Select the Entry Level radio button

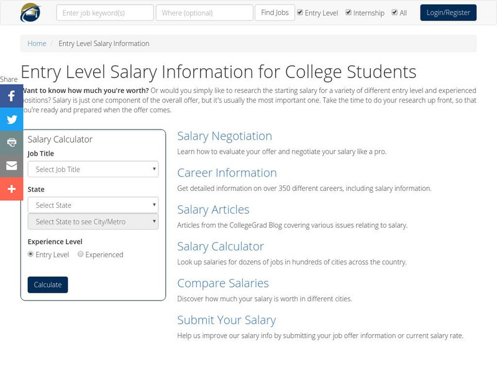(31, 254)
